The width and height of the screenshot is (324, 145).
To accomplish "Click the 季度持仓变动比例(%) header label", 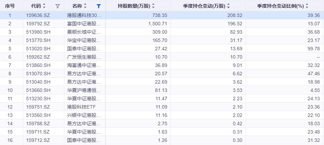I will click(x=281, y=6).
